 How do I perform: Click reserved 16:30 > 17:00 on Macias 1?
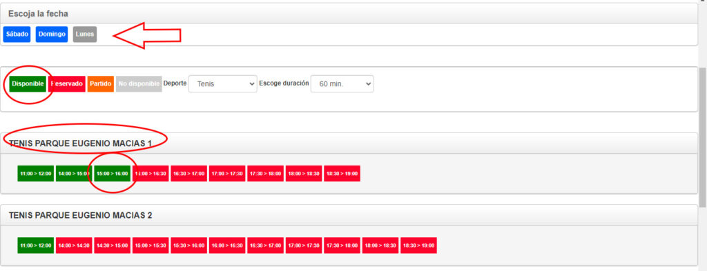[x=189, y=173]
